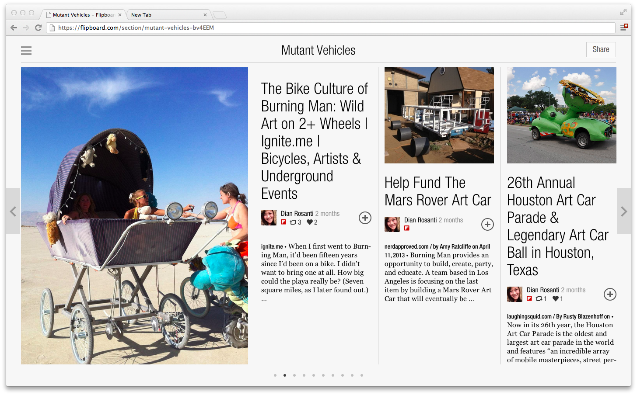The image size is (637, 395).
Task: Click Dian Rosanti name under Bike Culture article
Action: [x=297, y=214]
